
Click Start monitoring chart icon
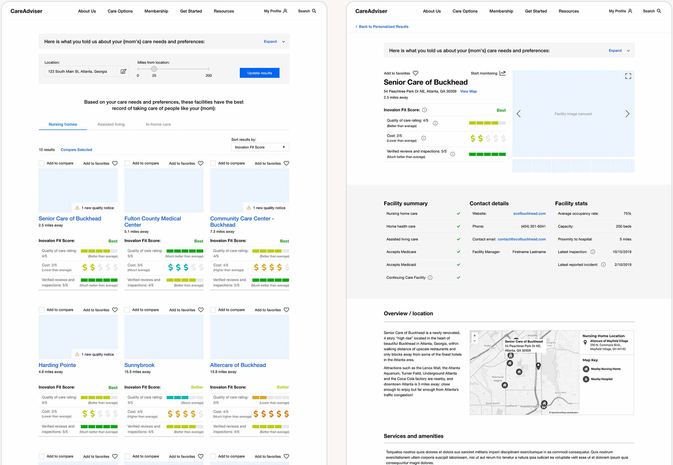click(503, 73)
